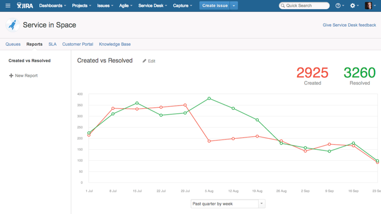The height and width of the screenshot is (214, 381).
Task: Click the 400 y-axis label
Action: coord(80,94)
